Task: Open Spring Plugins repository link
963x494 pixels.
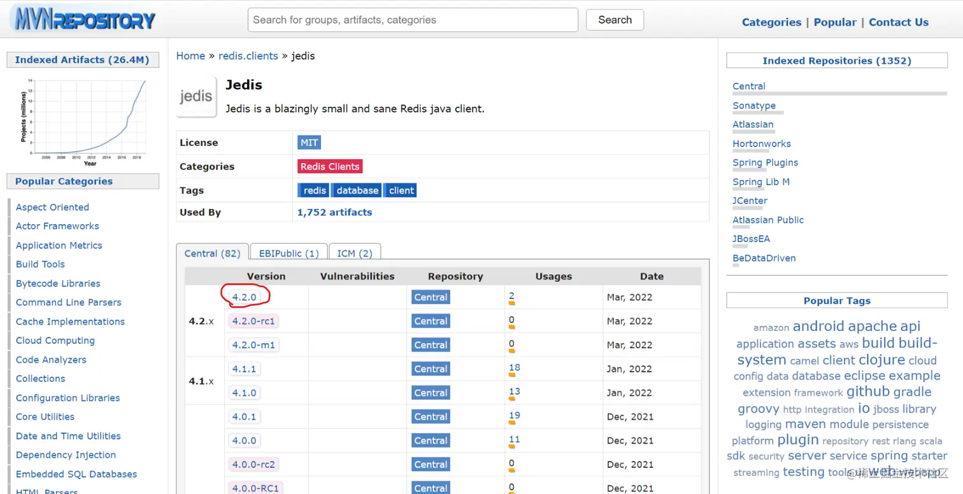Action: (765, 163)
